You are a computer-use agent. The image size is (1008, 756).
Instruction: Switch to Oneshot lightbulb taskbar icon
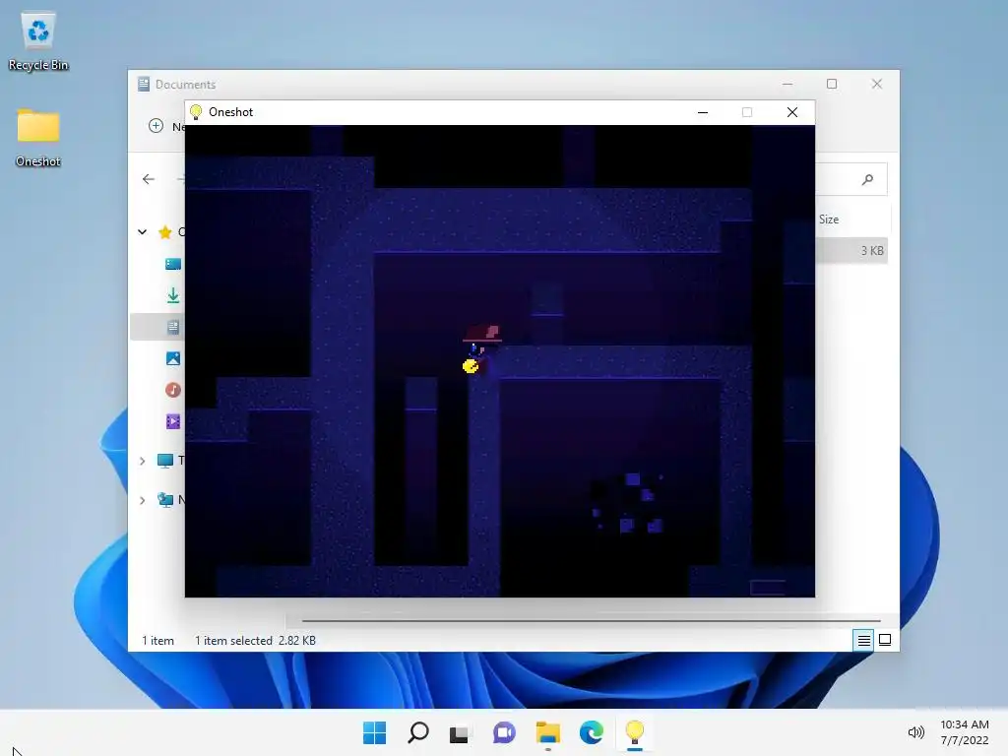click(x=635, y=732)
